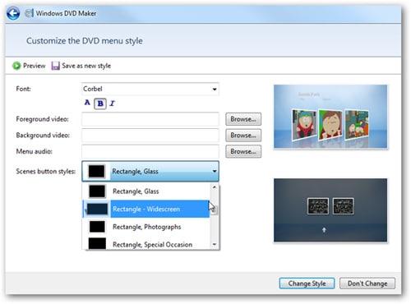Click the South Park menu preview thumbnail
This screenshot has width=411, height=304.
coord(330,117)
